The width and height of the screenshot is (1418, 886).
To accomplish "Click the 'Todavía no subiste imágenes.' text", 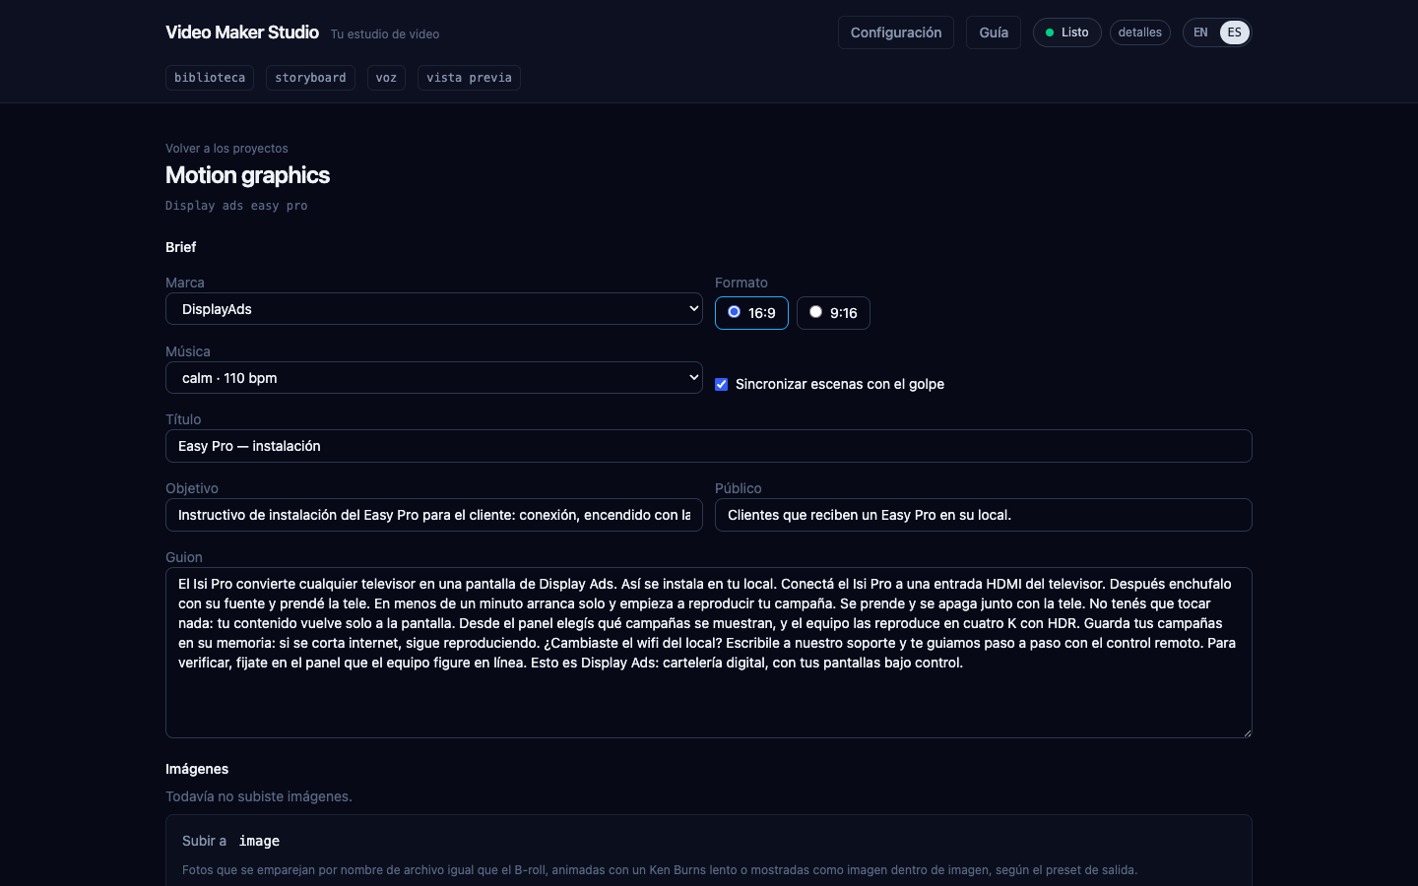I will pos(259,796).
